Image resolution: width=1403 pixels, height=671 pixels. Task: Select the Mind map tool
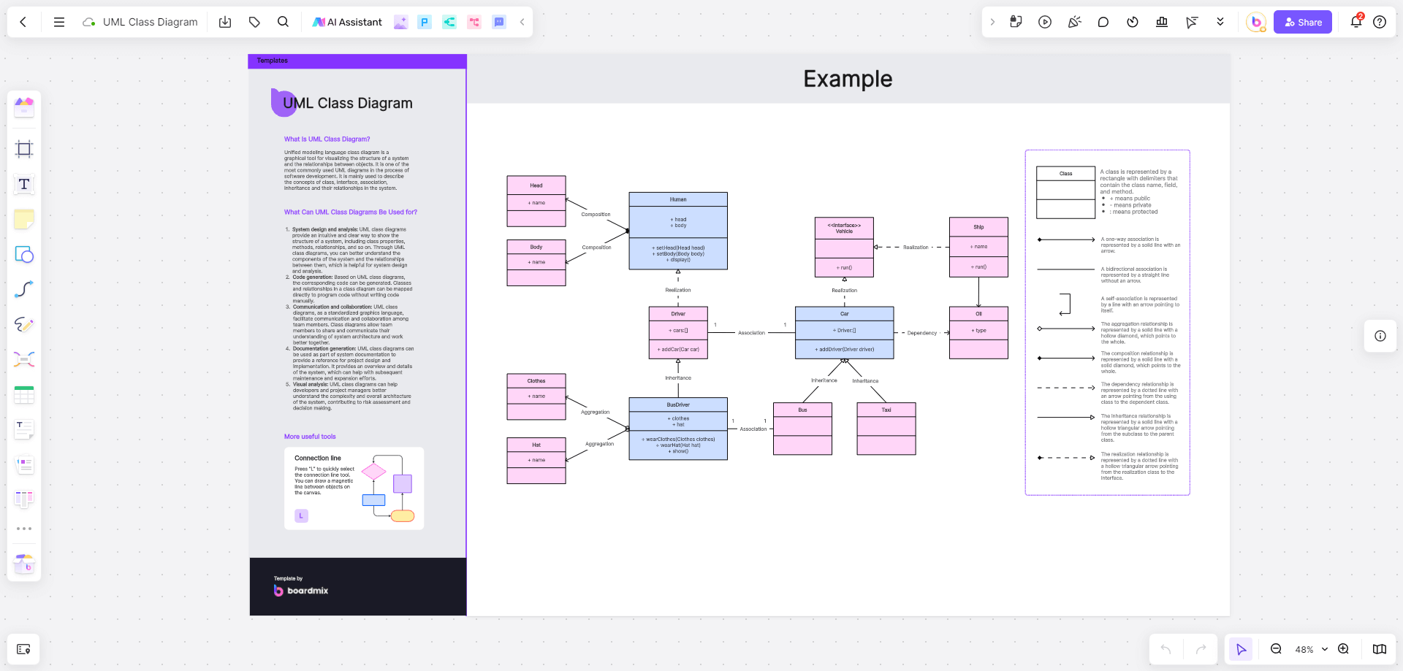click(x=24, y=359)
